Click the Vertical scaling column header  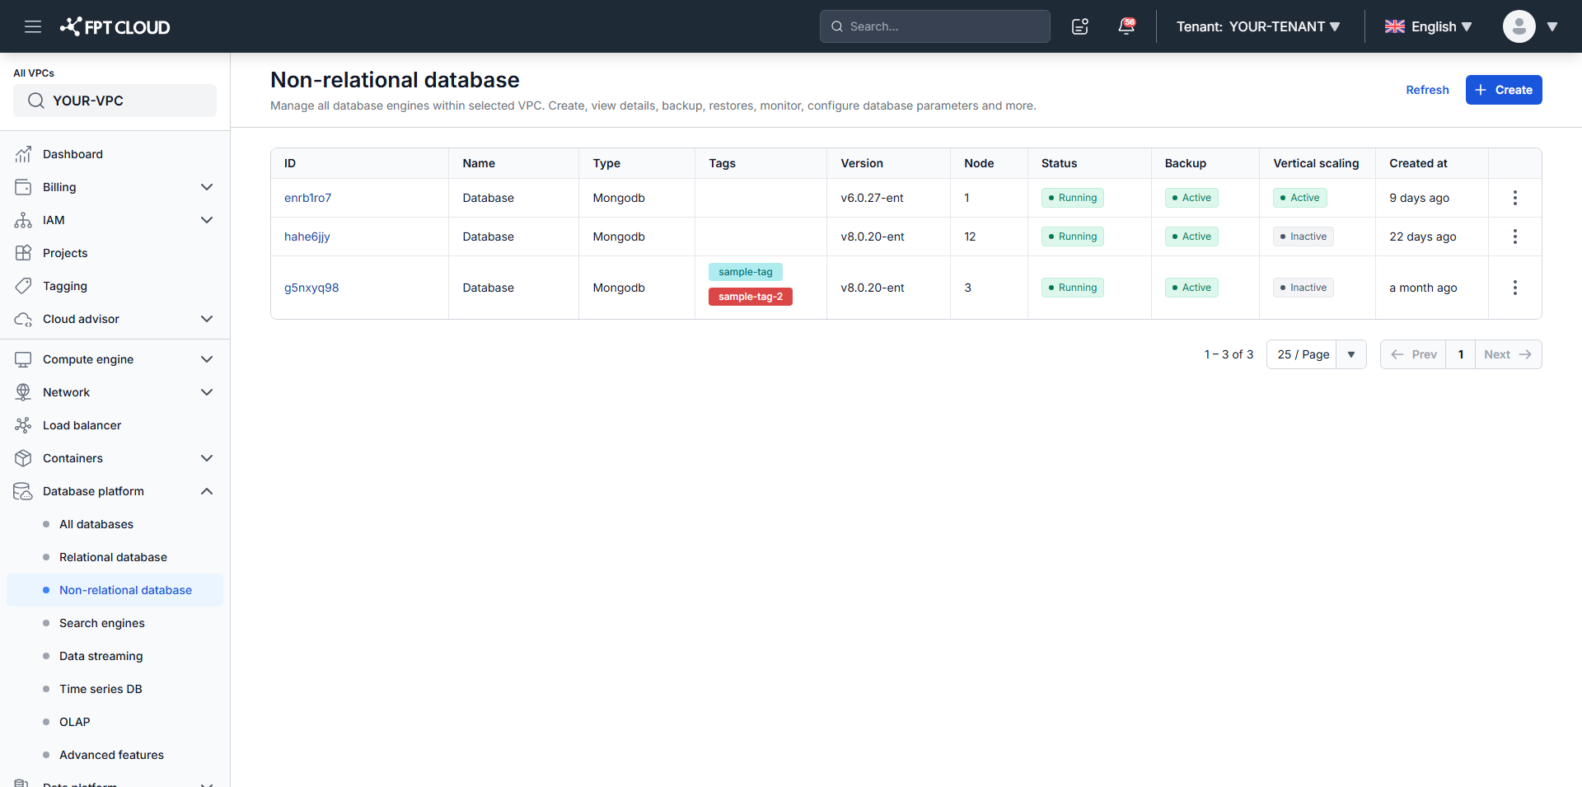coord(1316,163)
